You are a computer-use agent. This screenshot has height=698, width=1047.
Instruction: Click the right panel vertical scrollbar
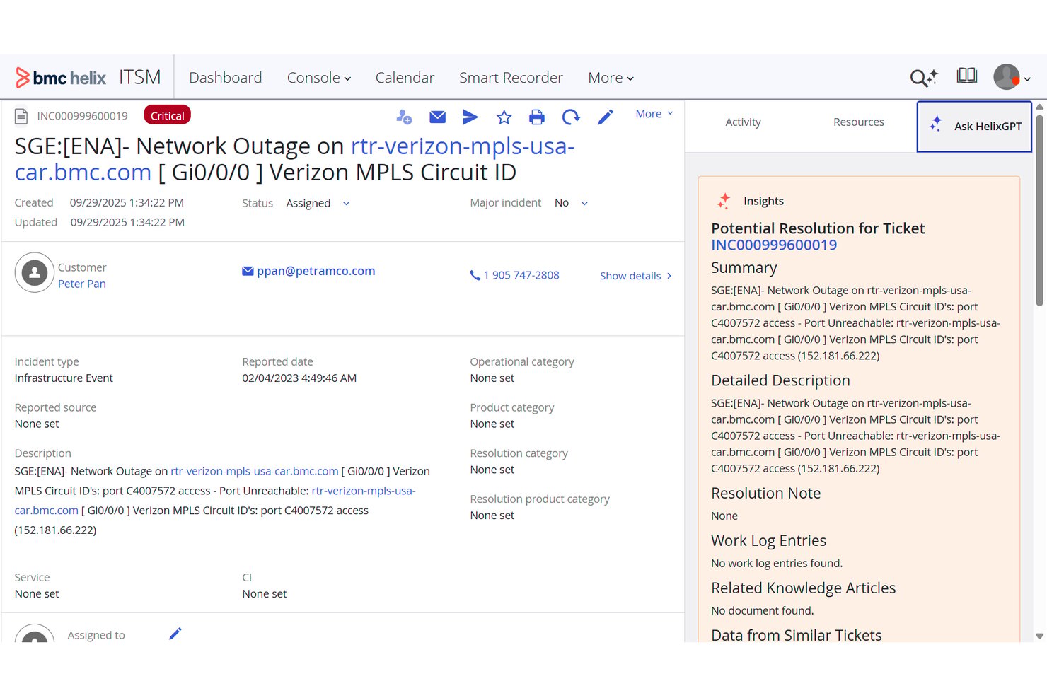point(1039,211)
